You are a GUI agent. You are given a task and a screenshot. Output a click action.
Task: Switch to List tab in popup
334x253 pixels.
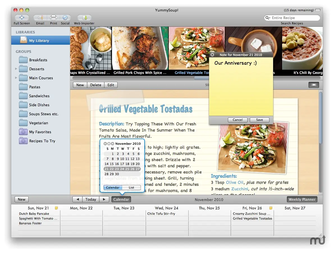click(131, 188)
